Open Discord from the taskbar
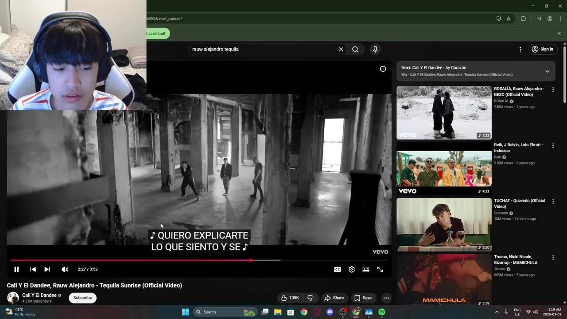 (x=330, y=312)
